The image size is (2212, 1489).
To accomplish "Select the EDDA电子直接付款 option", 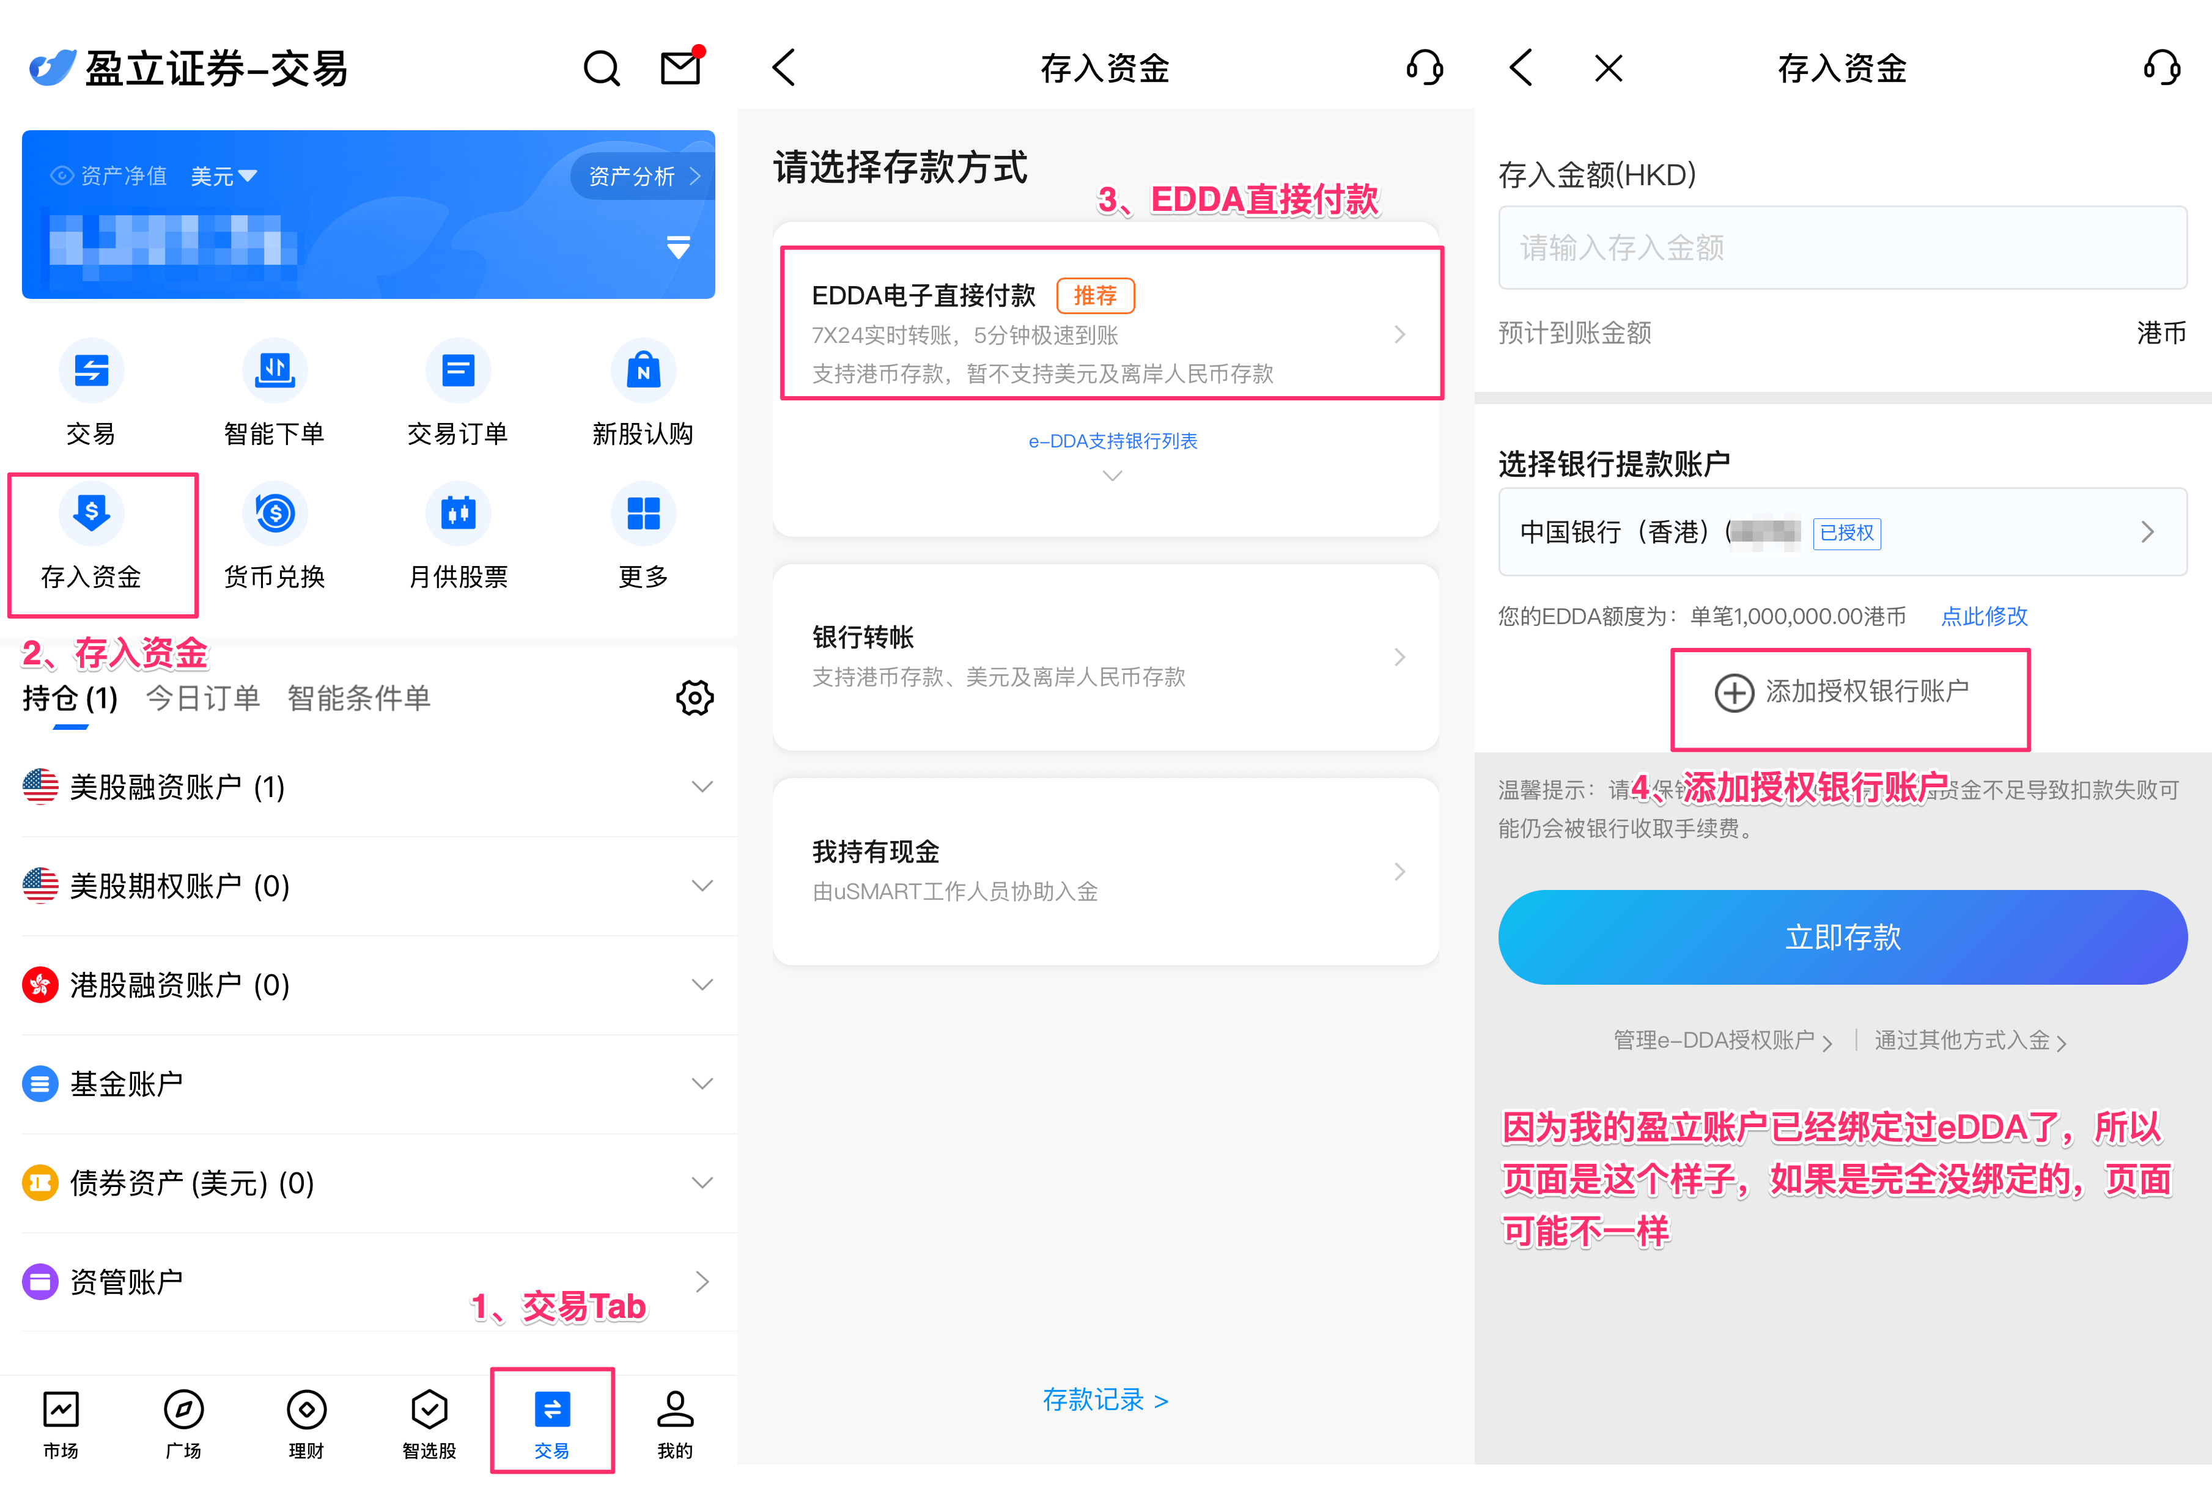I will click(1110, 324).
